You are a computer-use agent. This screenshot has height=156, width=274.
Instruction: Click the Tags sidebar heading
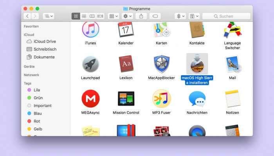[x=28, y=83]
